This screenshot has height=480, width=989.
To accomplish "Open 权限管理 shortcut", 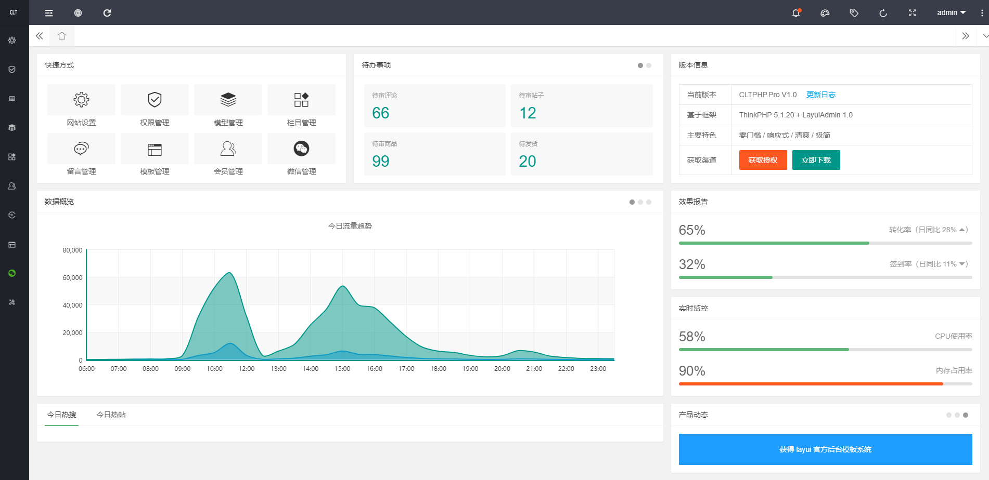I will pyautogui.click(x=155, y=106).
